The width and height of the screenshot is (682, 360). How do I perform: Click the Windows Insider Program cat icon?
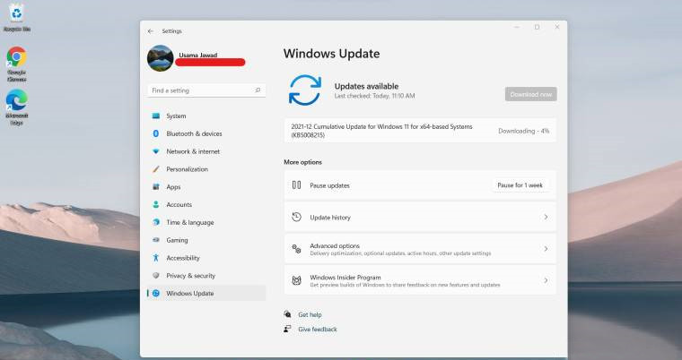click(297, 280)
